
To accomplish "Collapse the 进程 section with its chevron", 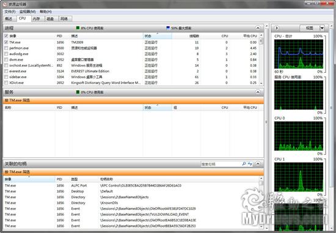I will click(258, 28).
